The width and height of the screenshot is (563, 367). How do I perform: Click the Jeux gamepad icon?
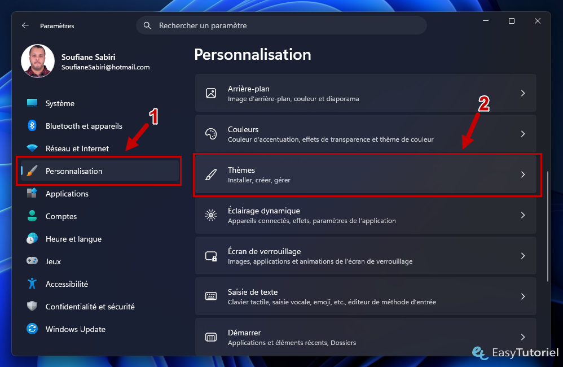coord(32,261)
